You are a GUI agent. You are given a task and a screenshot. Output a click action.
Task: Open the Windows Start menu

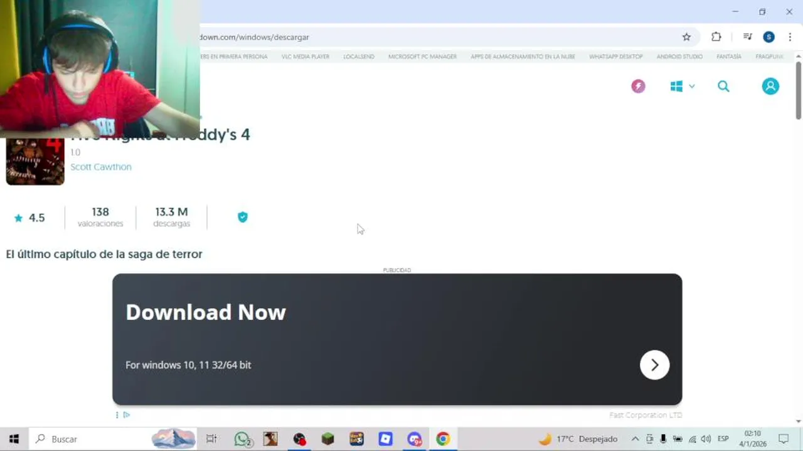14,439
